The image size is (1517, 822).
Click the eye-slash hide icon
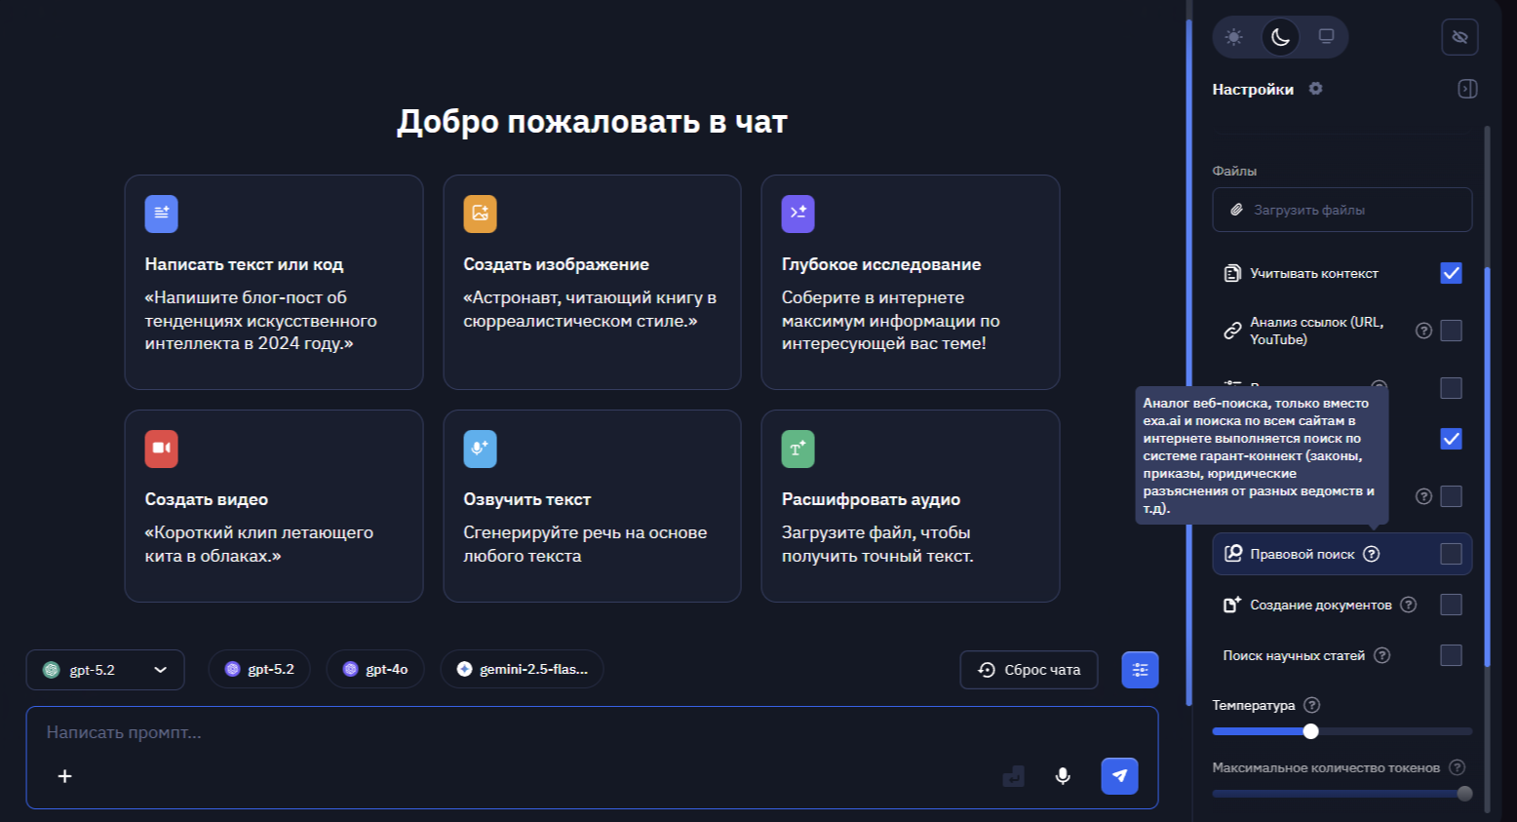click(x=1459, y=37)
